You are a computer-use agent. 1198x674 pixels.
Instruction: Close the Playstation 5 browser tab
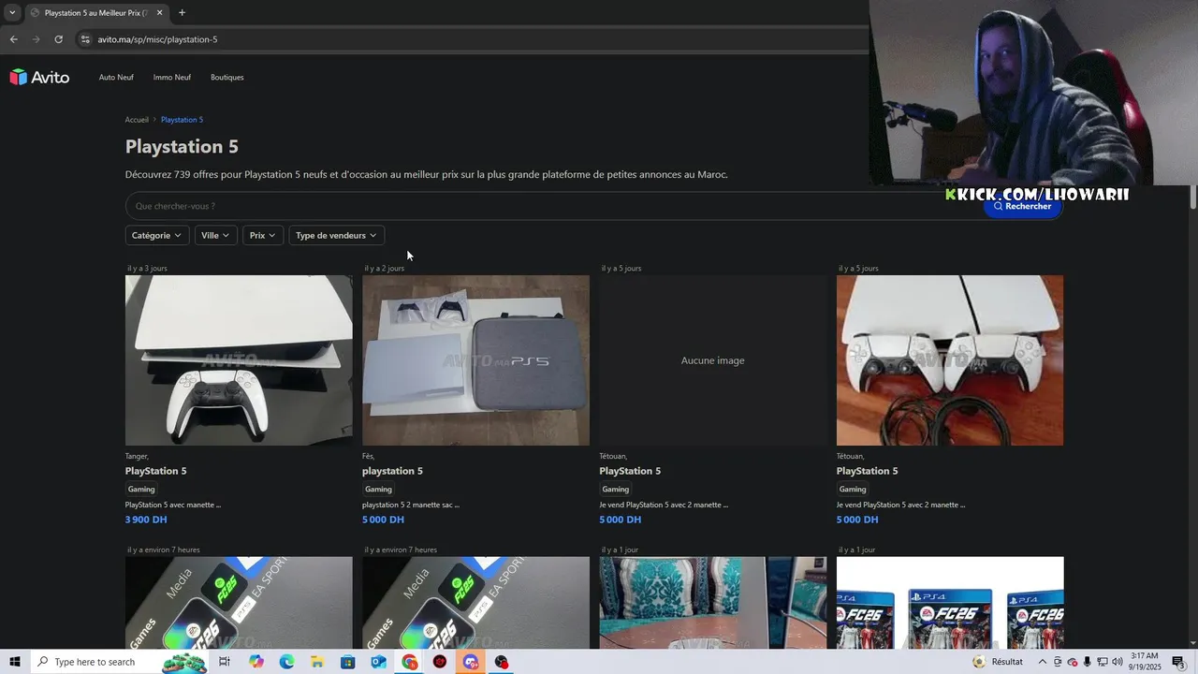click(159, 13)
